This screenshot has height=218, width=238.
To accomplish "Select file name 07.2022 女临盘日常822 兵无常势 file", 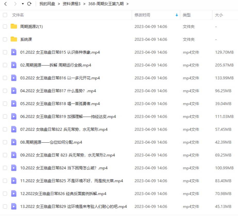I will tap(64, 129).
